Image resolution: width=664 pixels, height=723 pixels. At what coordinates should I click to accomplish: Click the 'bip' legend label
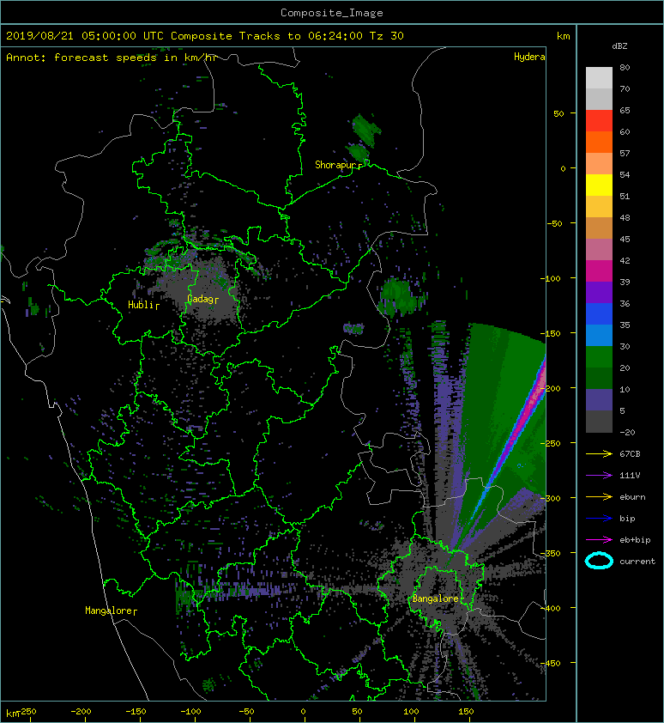coord(627,519)
